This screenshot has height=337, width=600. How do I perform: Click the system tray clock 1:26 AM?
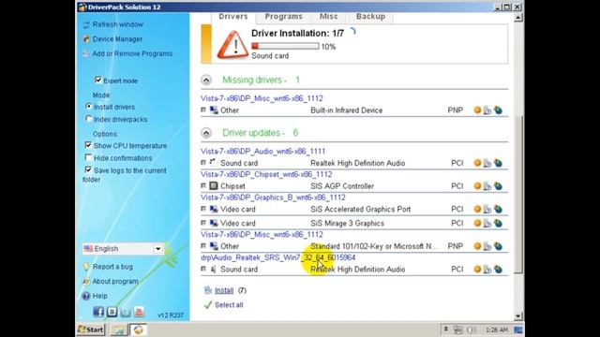497,330
